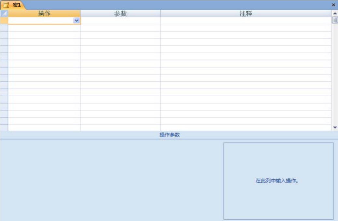
Task: Click the second row's 注释 cell
Action: tap(246, 28)
